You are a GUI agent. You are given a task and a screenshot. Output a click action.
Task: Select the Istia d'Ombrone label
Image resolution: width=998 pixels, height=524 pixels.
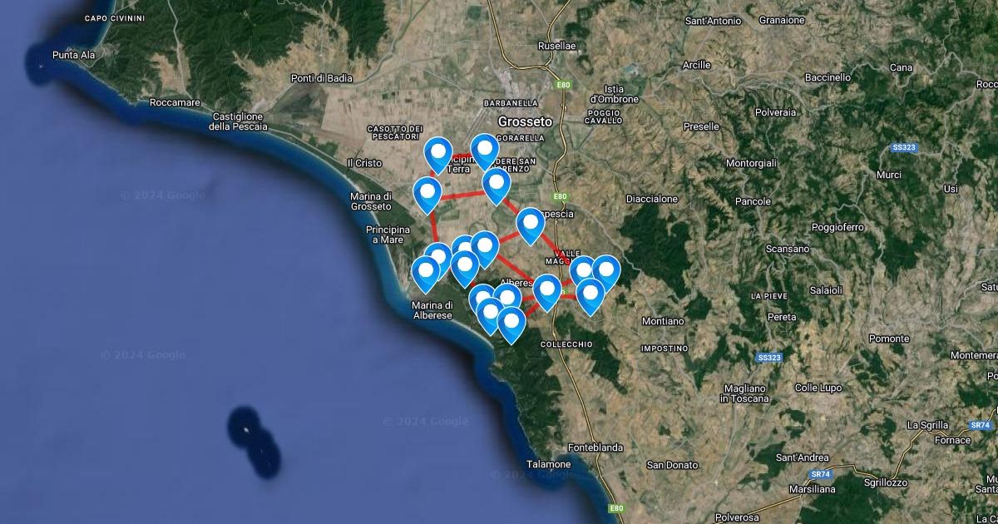pos(614,94)
